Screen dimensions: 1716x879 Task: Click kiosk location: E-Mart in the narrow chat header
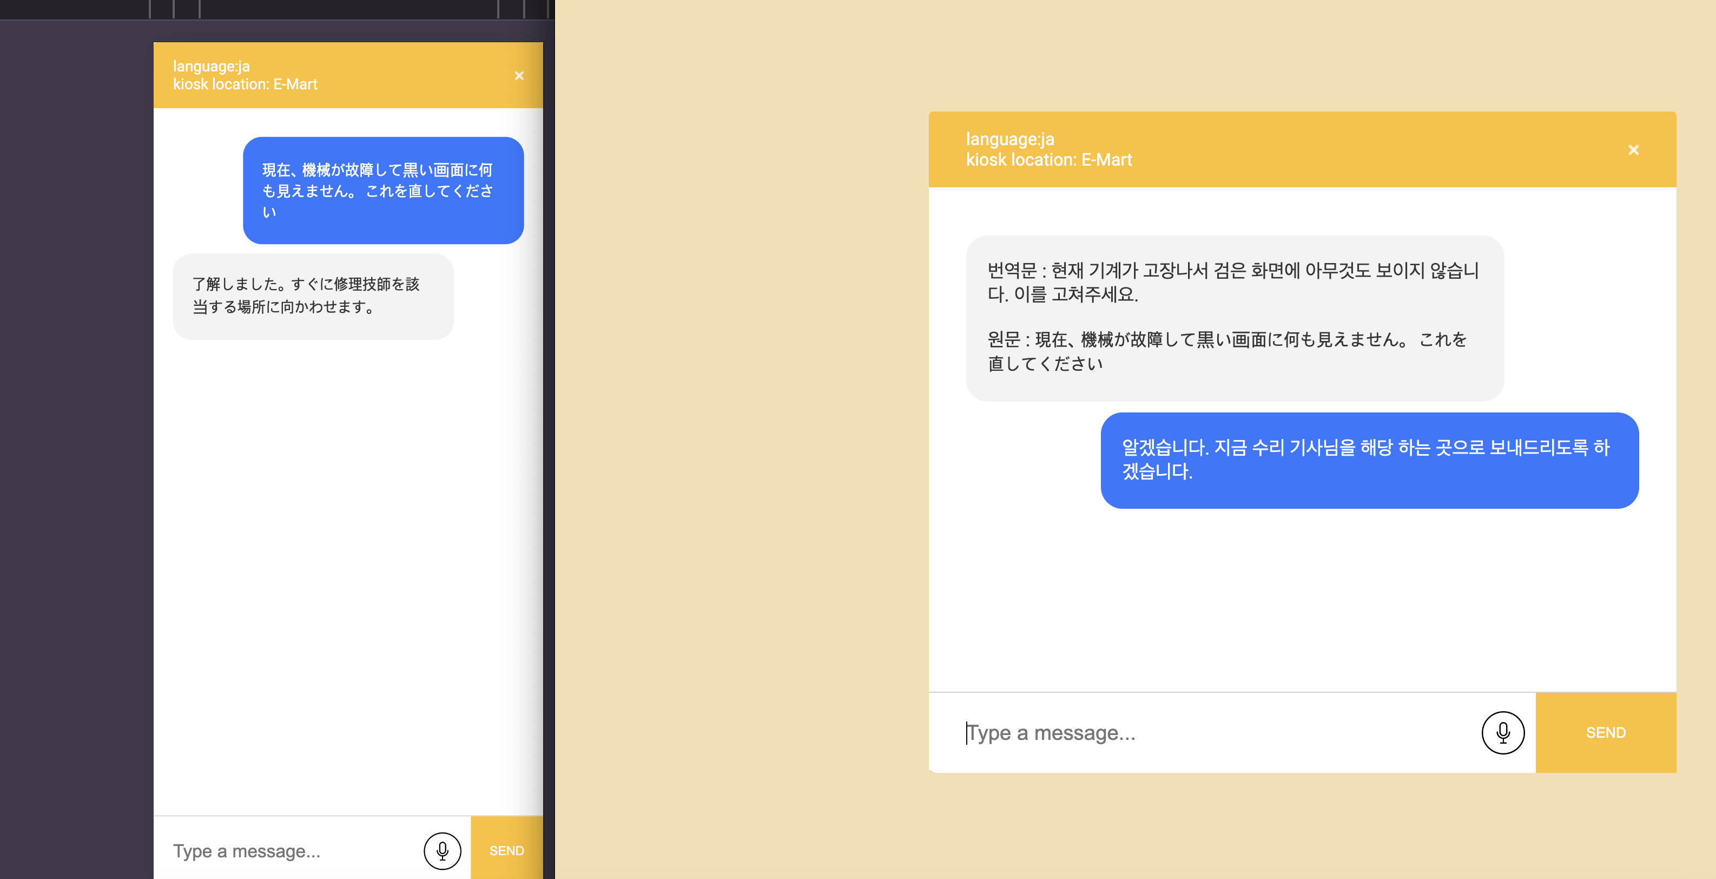[x=245, y=84]
